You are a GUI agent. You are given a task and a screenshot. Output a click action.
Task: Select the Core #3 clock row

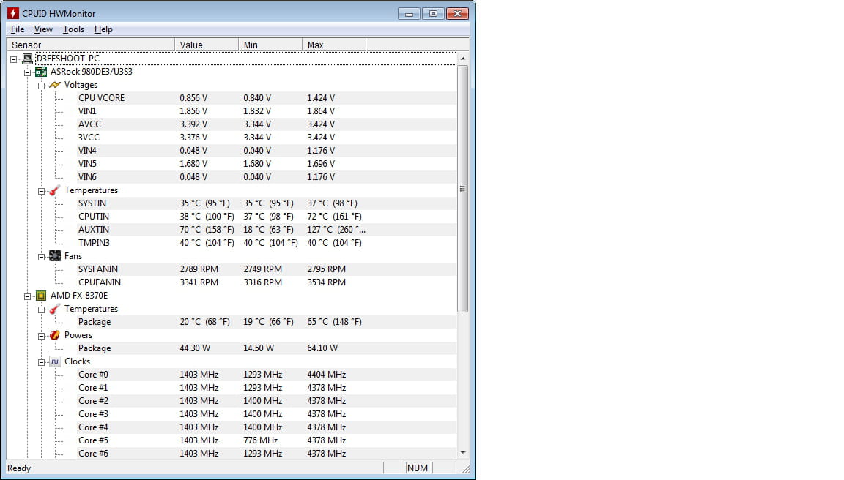pyautogui.click(x=267, y=414)
